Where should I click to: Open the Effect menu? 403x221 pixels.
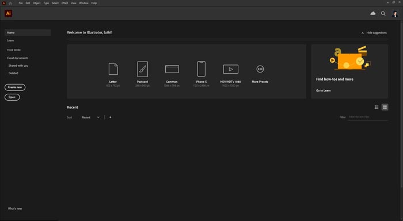coord(64,3)
